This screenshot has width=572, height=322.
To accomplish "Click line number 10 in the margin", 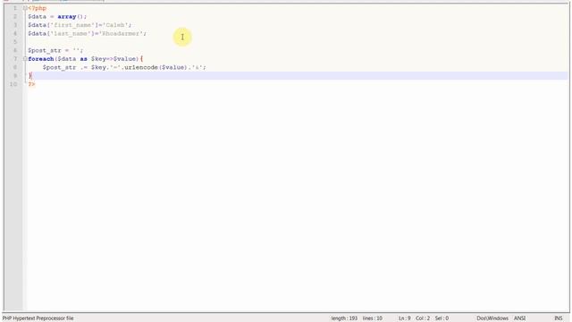I will [13, 84].
